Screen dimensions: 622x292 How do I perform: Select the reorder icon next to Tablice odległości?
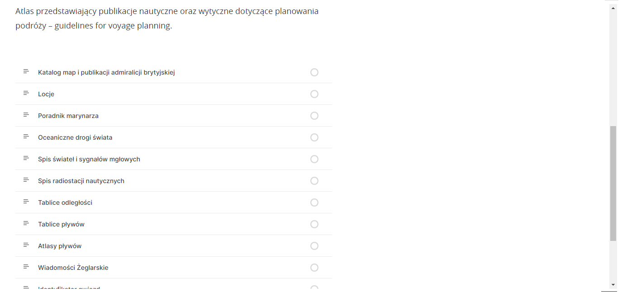click(26, 202)
